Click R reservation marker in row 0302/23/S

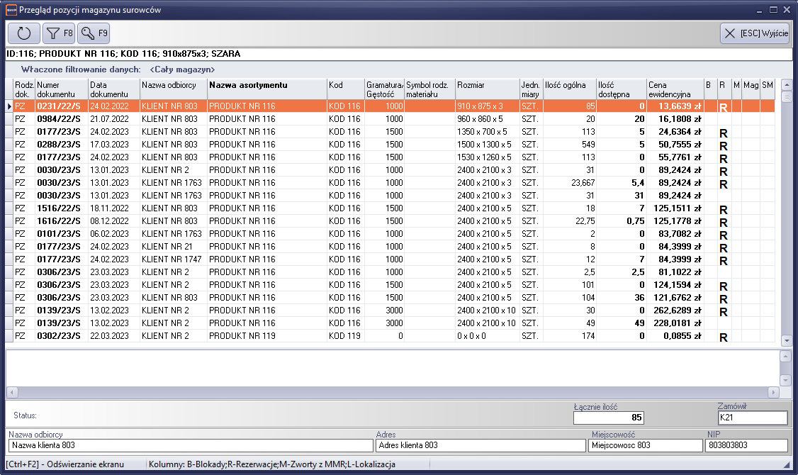[724, 337]
